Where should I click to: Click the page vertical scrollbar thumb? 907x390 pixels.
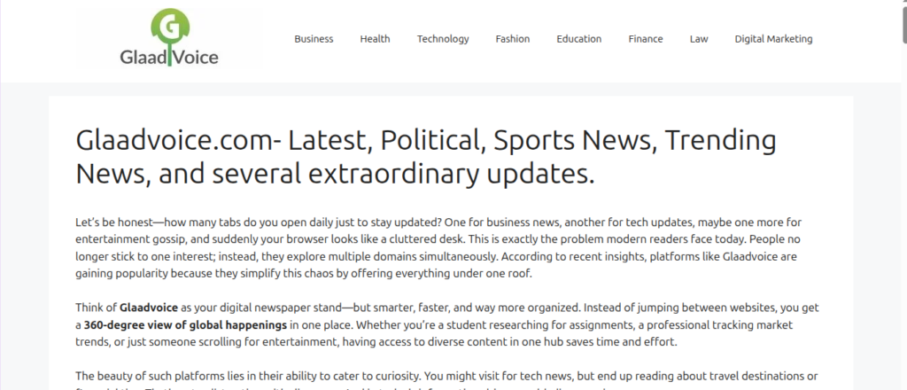(x=904, y=23)
